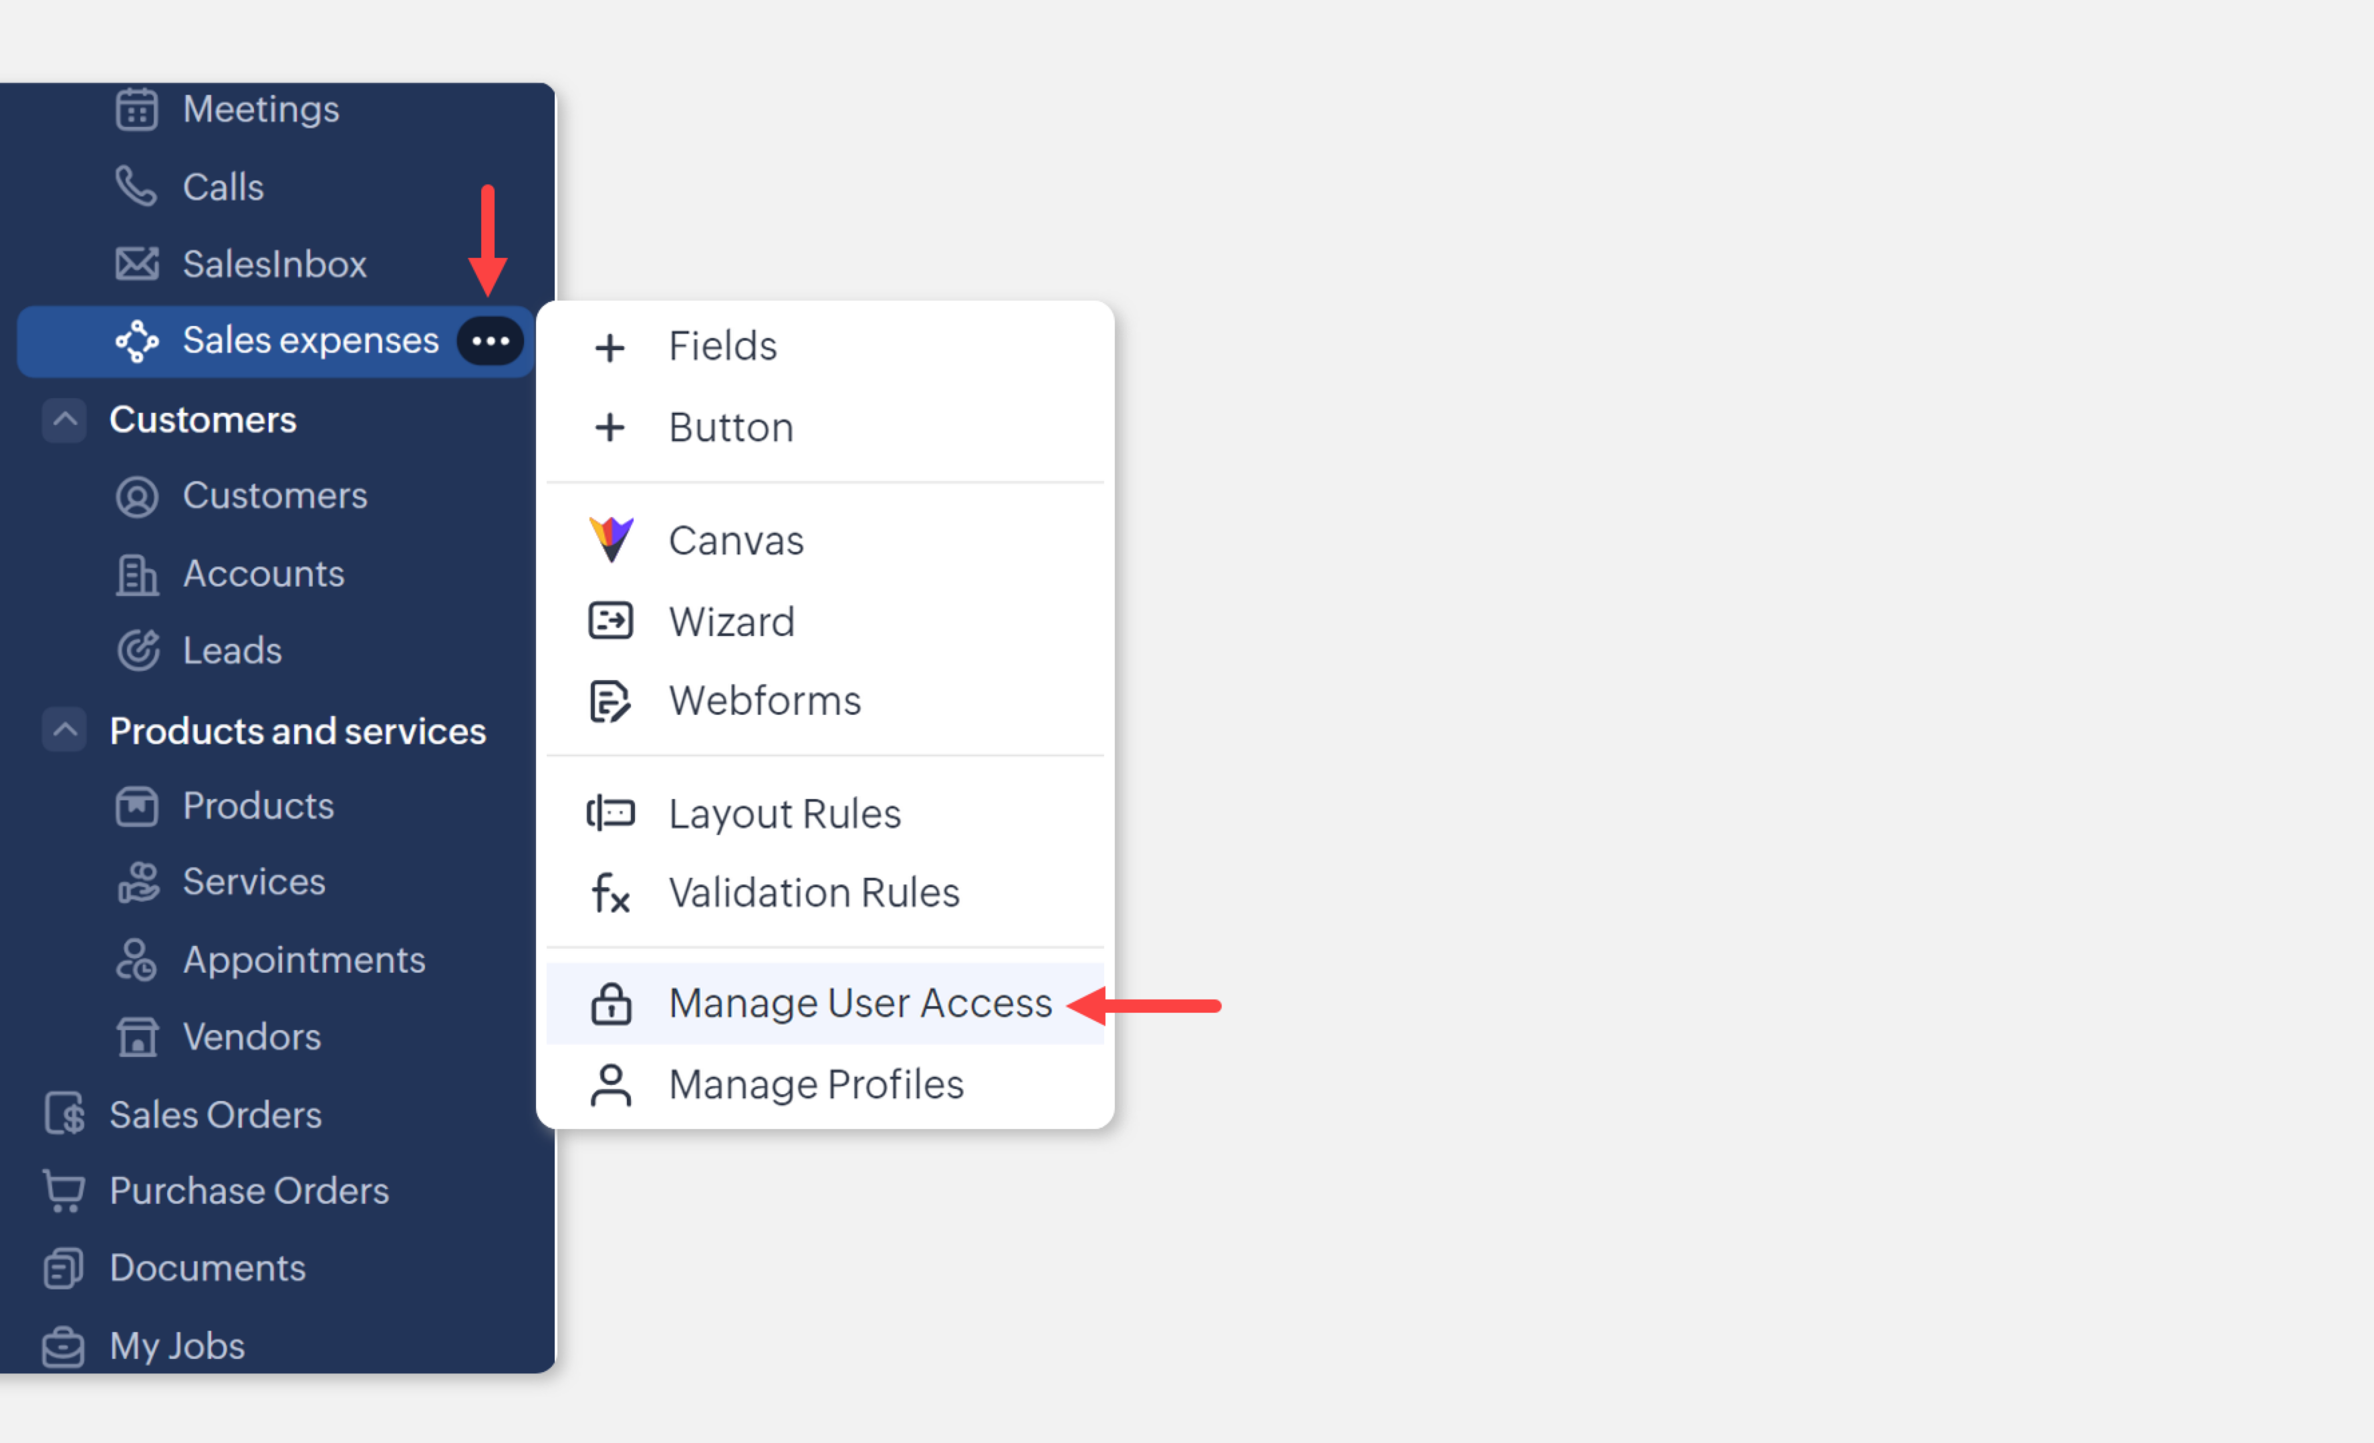Click the Manage User Access lock icon

(x=611, y=1003)
